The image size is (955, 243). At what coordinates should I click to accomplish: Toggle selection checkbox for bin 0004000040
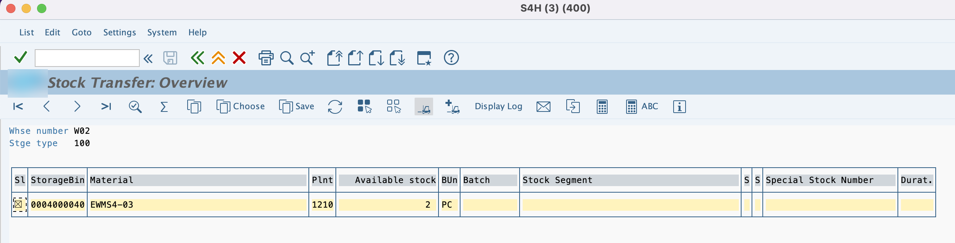(x=19, y=205)
